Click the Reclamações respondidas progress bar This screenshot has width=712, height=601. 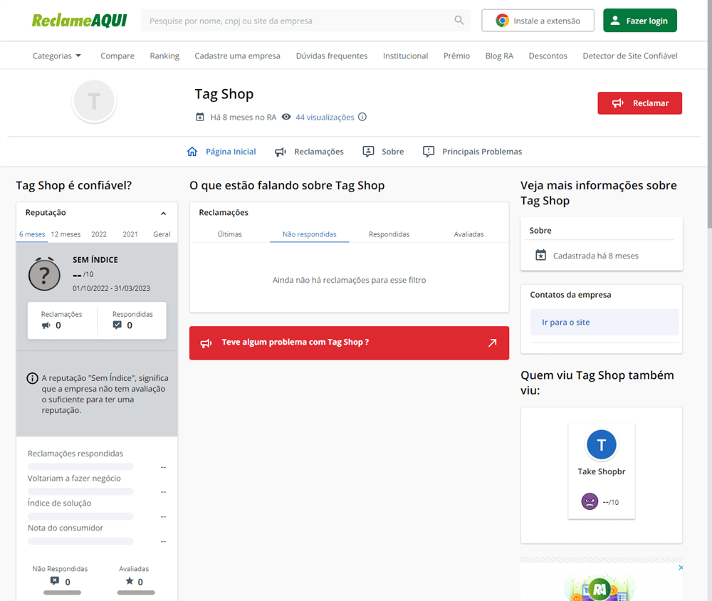[x=81, y=466]
